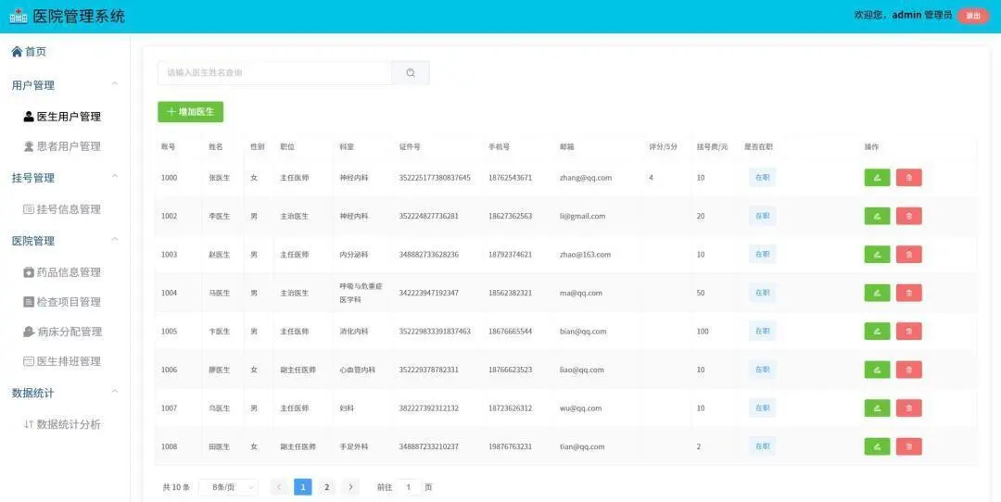Screen dimensions: 1001x502
Task: Click department cell 消化内科
Action: point(354,332)
